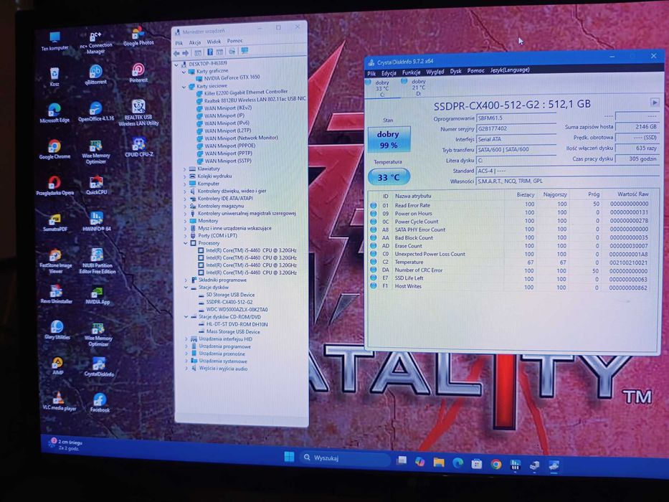This screenshot has width=669, height=502.
Task: Open Windows Start menu
Action: point(289,457)
